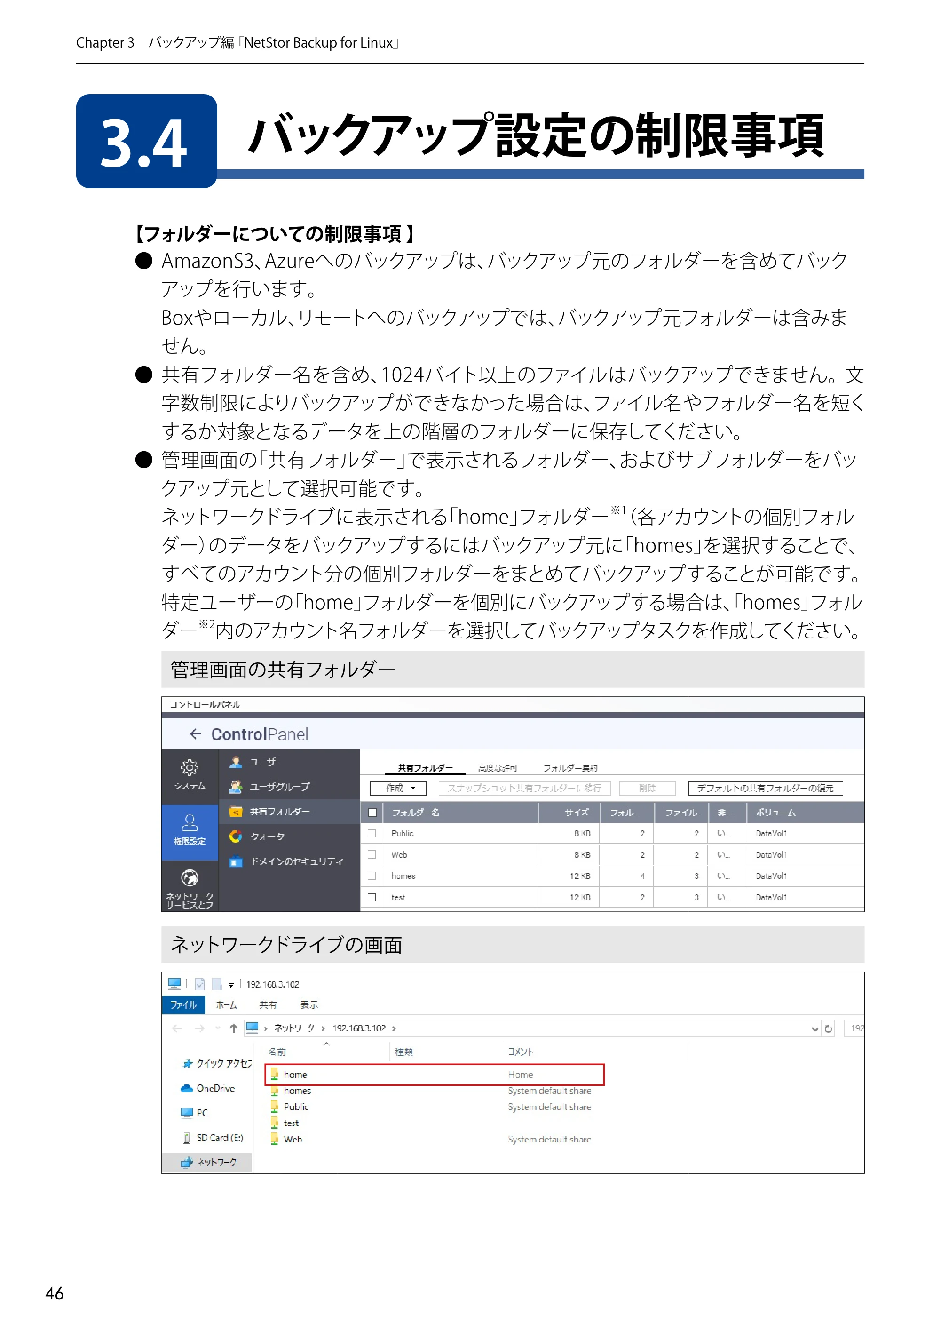
Task: Select the homes row in shared folder table
Action: coord(612,876)
